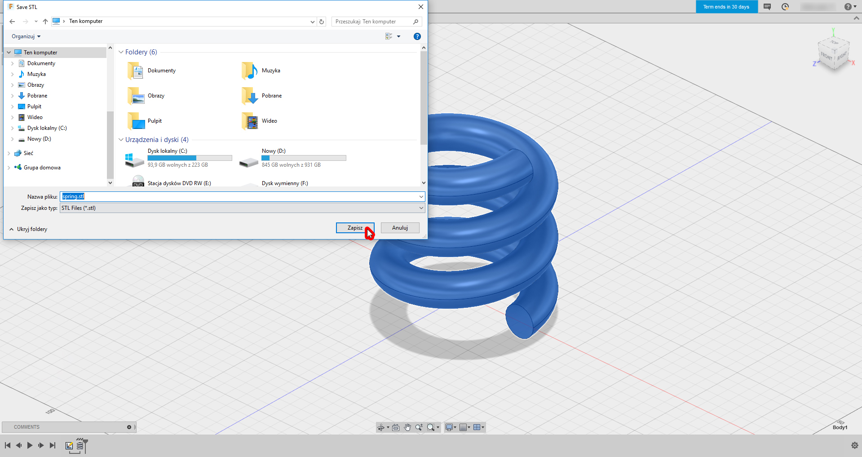Open the job status clock icon

785,7
